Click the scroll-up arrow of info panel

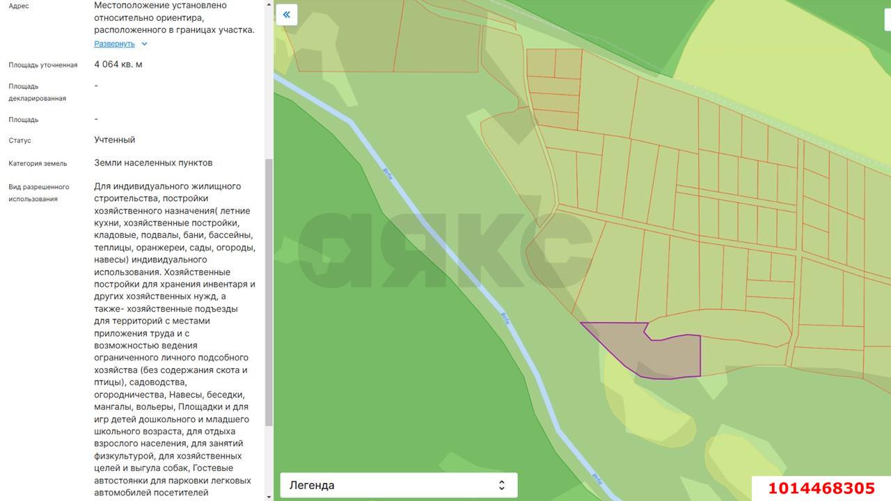[x=269, y=3]
